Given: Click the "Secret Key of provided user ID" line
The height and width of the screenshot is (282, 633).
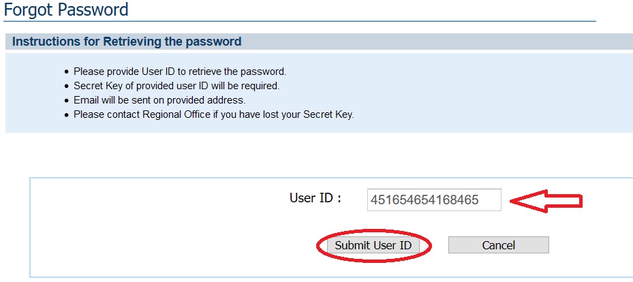Looking at the screenshot, I should pyautogui.click(x=176, y=86).
